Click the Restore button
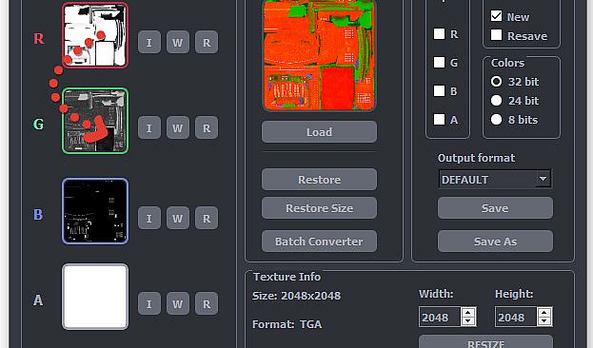This screenshot has width=593, height=348. pos(319,179)
